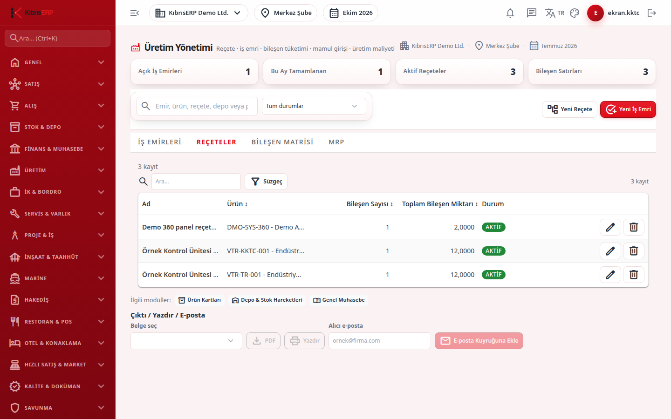
Task: Expand the ÜRETİM sidebar section
Action: pyautogui.click(x=58, y=170)
